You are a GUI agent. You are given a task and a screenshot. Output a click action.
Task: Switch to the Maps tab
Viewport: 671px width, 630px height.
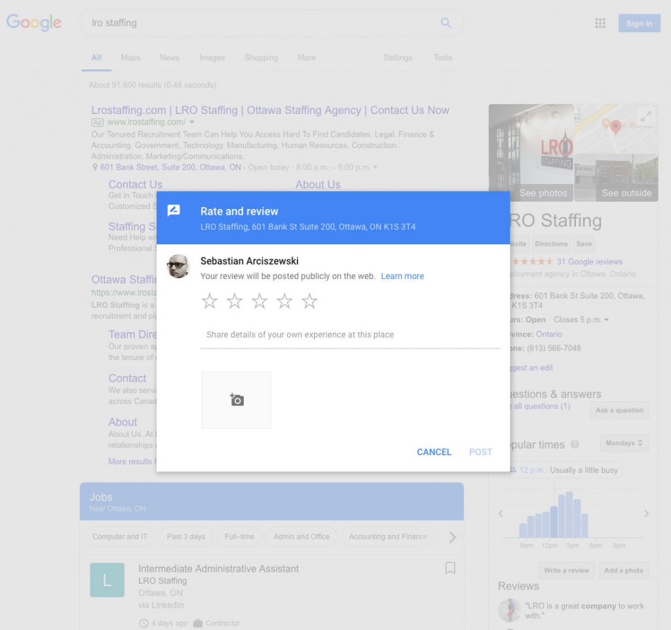[x=130, y=58]
